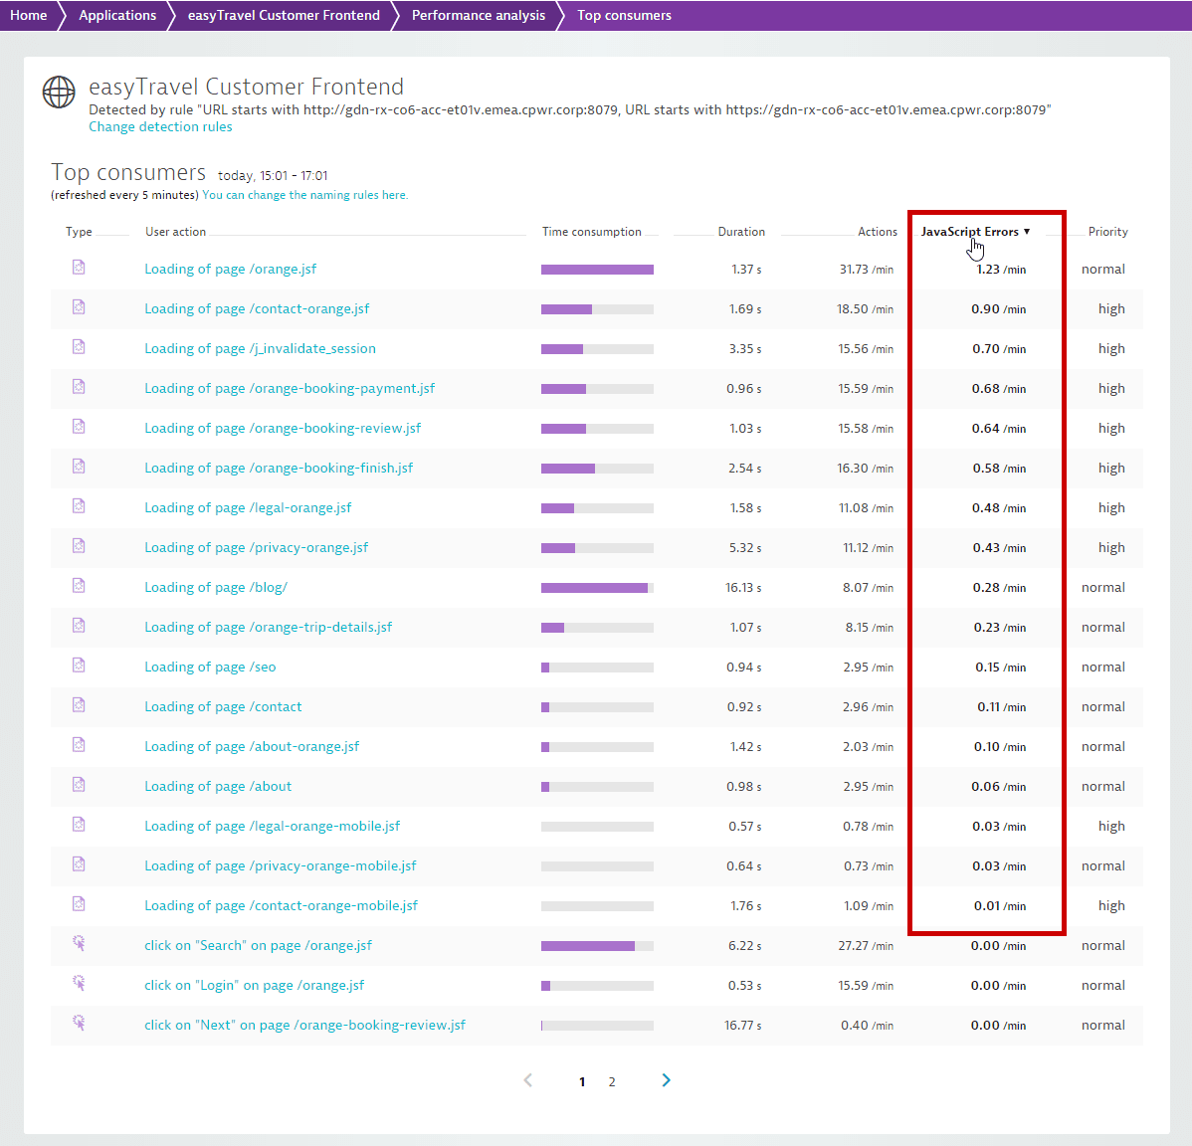Click the 16.13 s duration value

(x=743, y=588)
